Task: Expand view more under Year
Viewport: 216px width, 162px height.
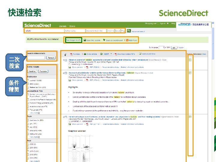Action: (35, 161)
